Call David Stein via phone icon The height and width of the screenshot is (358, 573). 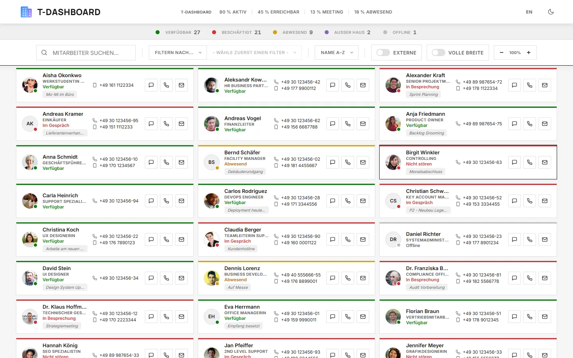click(x=166, y=278)
